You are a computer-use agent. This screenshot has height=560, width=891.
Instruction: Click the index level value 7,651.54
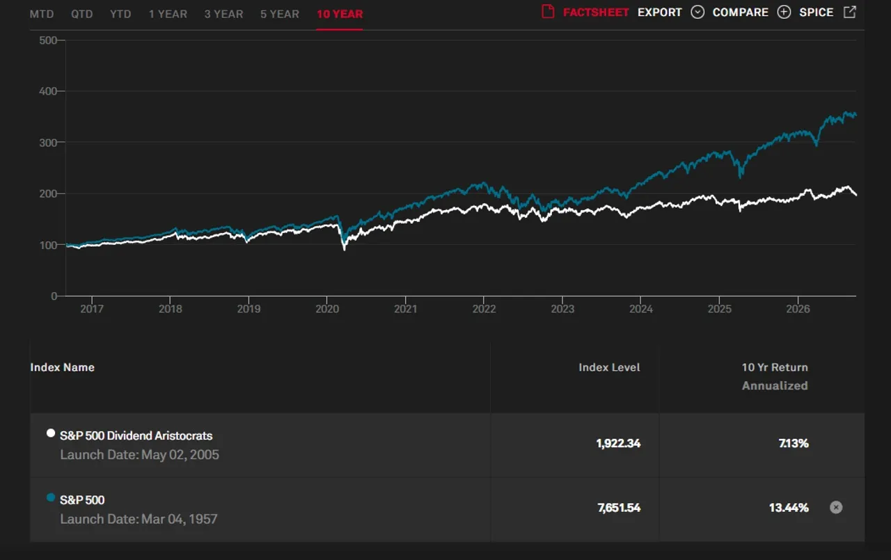619,508
